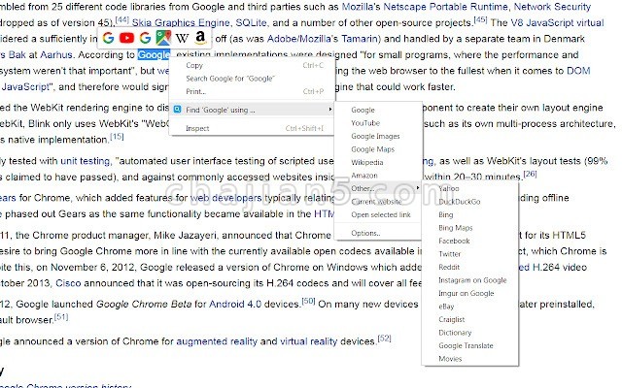Select Bing Maps in the Other list
The image size is (622, 388).
pyautogui.click(x=470, y=228)
